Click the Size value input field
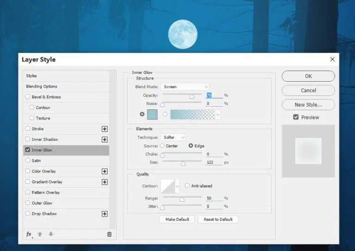The width and height of the screenshot is (355, 251). [x=214, y=162]
